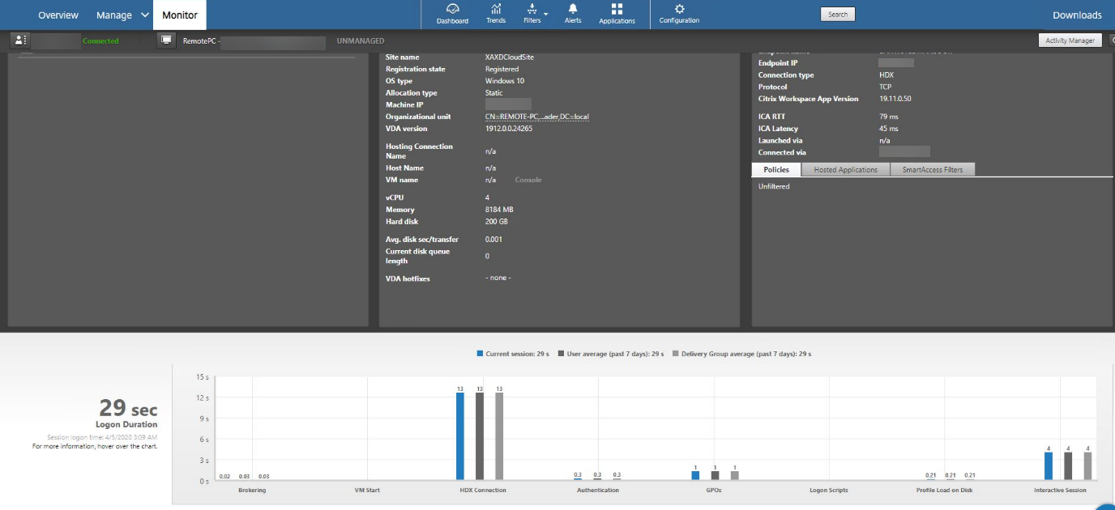Screen dimensions: 1115x510
Task: Click the Organizational unit path link
Action: [x=536, y=117]
